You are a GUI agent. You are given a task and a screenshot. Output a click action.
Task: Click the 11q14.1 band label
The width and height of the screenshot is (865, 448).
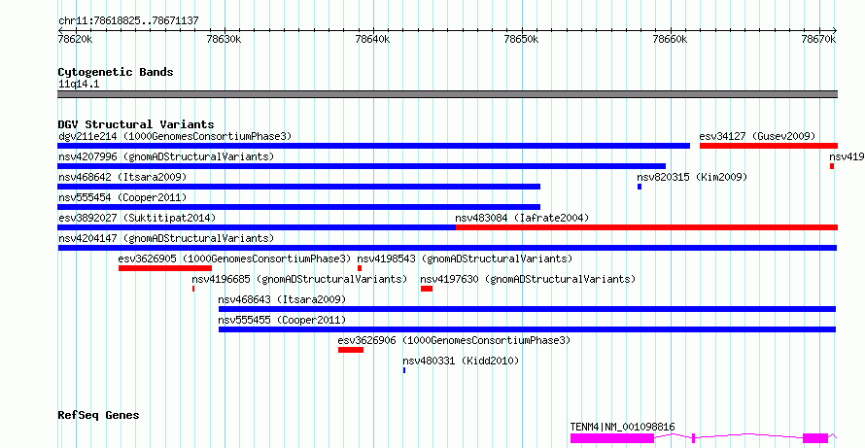click(79, 84)
